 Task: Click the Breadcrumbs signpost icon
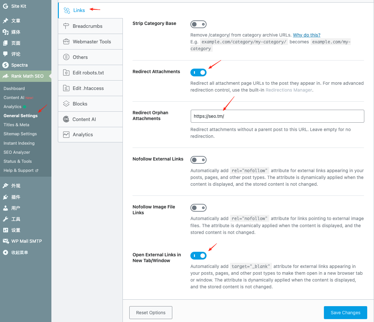(x=66, y=26)
